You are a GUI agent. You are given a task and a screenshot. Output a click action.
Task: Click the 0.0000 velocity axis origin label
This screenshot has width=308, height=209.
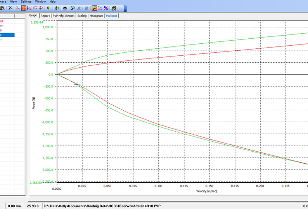[57, 189]
